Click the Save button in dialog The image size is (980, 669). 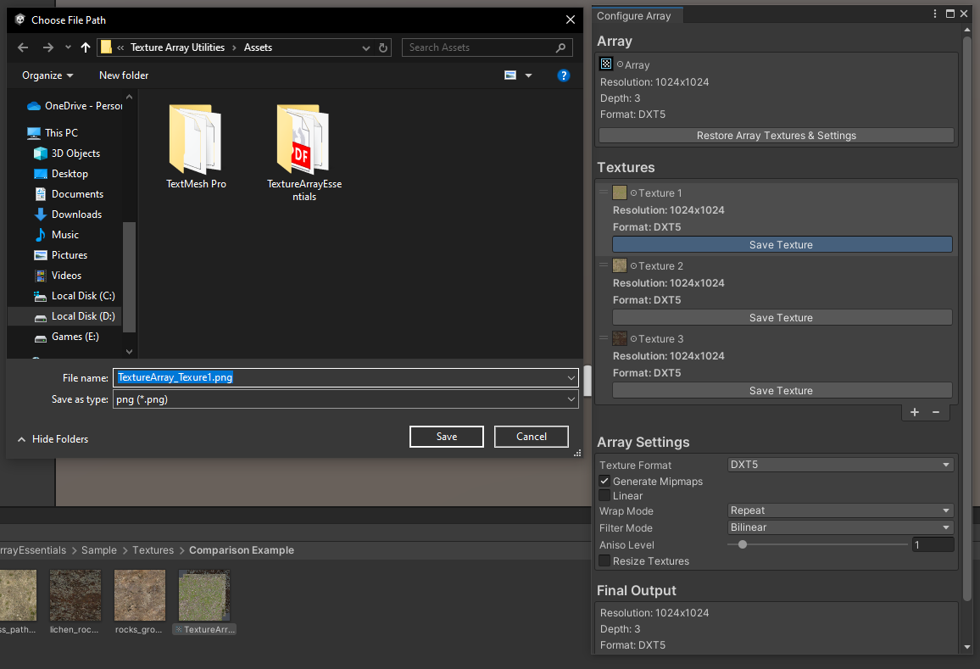click(x=446, y=437)
